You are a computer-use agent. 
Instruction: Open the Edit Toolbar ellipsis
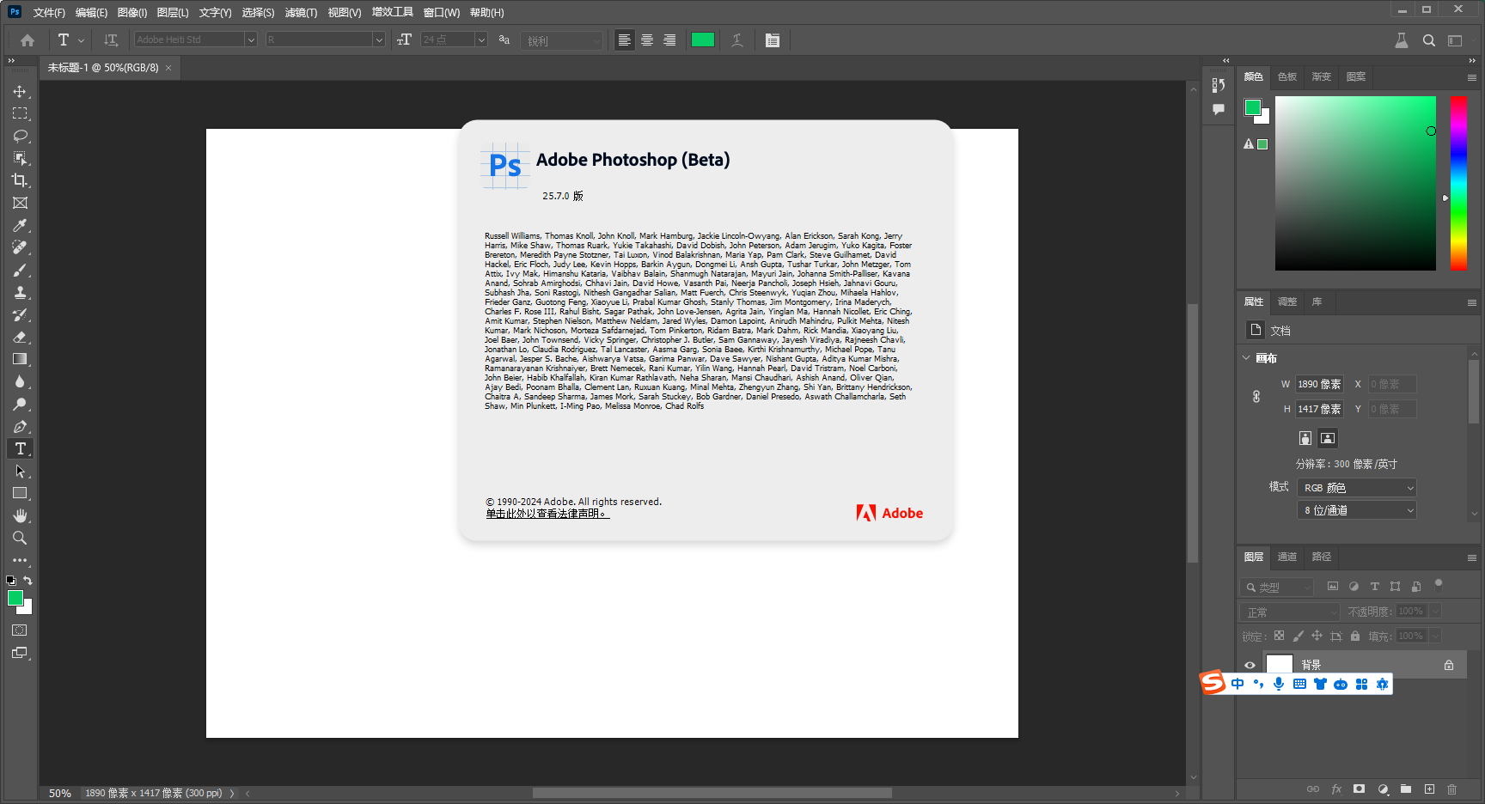coord(20,560)
